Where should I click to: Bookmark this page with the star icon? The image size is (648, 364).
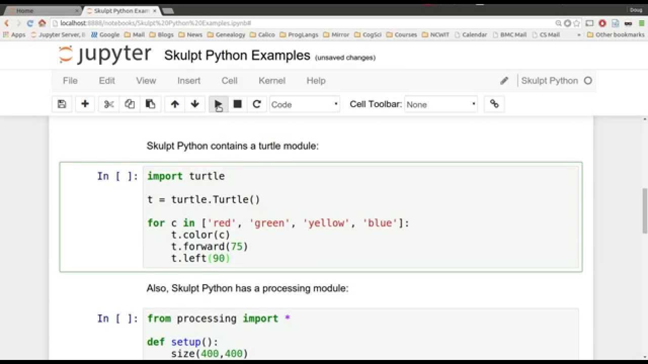577,23
